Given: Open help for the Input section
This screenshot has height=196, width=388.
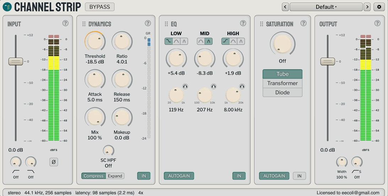Looking at the screenshot, I should pyautogui.click(x=65, y=23).
